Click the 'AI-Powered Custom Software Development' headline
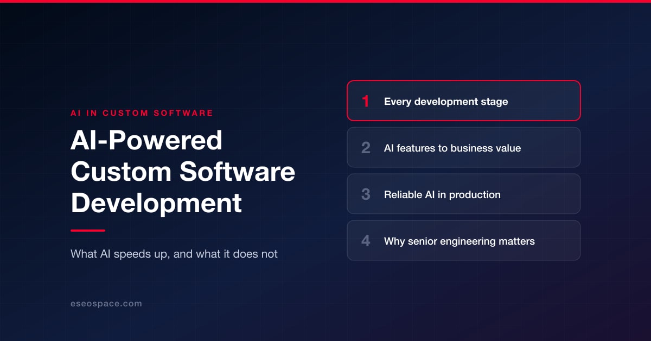 (183, 172)
